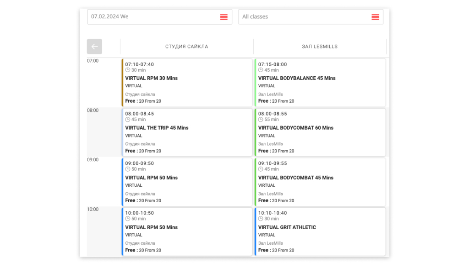The height and width of the screenshot is (263, 469).
Task: Open VIRTUAL THE TRIP 45 Mins class
Action: pyautogui.click(x=157, y=128)
